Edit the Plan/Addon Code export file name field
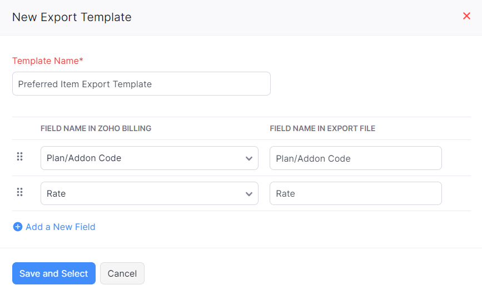 [355, 158]
